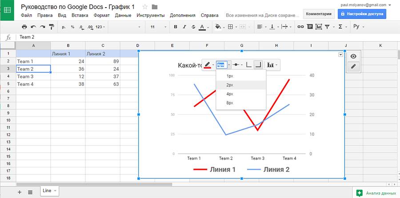Click the chart edit pencil icon

(x=353, y=66)
